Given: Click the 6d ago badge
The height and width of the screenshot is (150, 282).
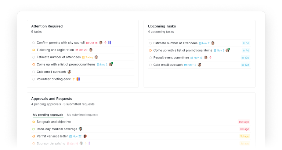Looking at the screenshot, I should pos(245,129).
